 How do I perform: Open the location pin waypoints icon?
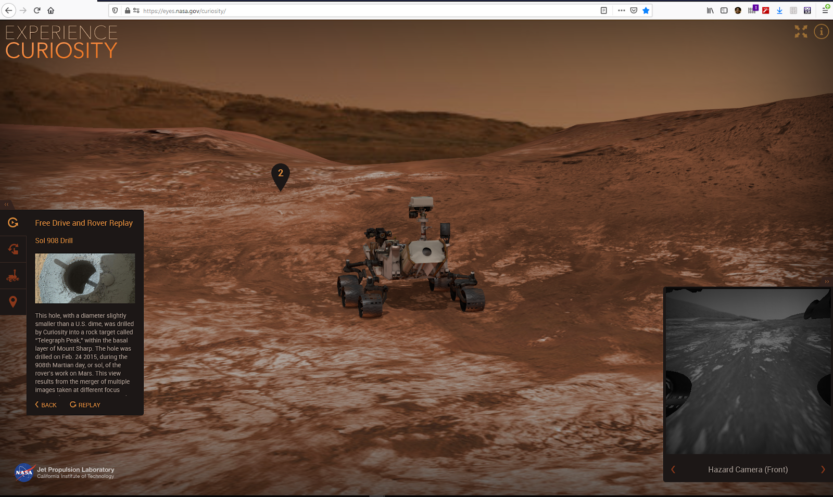click(12, 302)
